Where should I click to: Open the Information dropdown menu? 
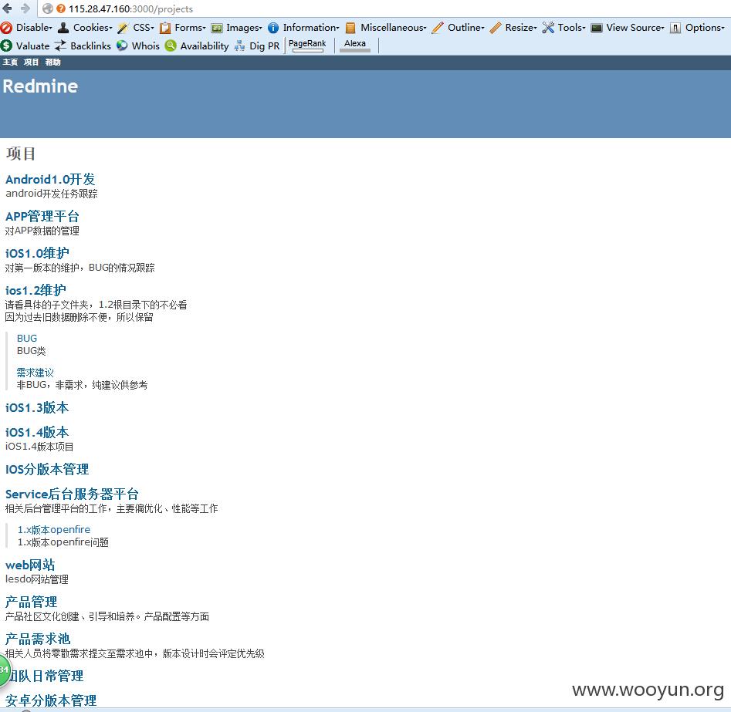(x=311, y=28)
